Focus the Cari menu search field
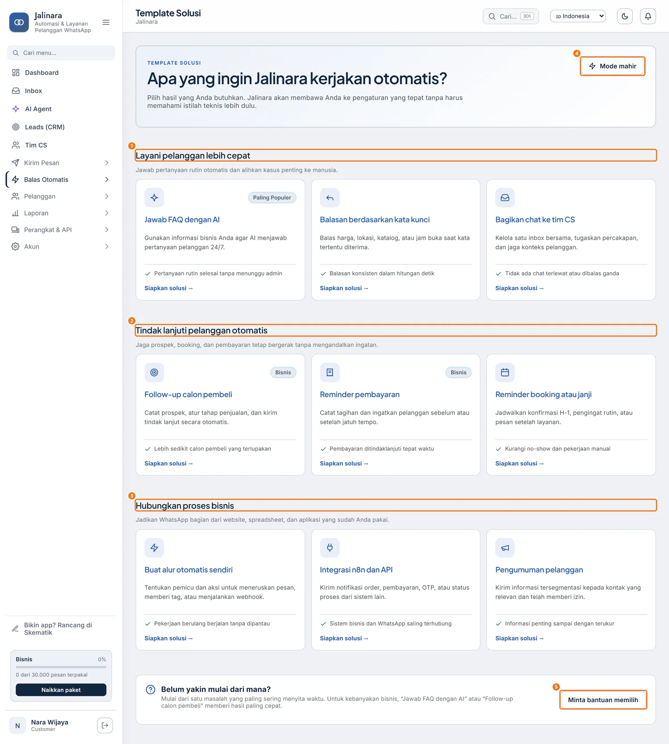669x744 pixels. pyautogui.click(x=61, y=53)
